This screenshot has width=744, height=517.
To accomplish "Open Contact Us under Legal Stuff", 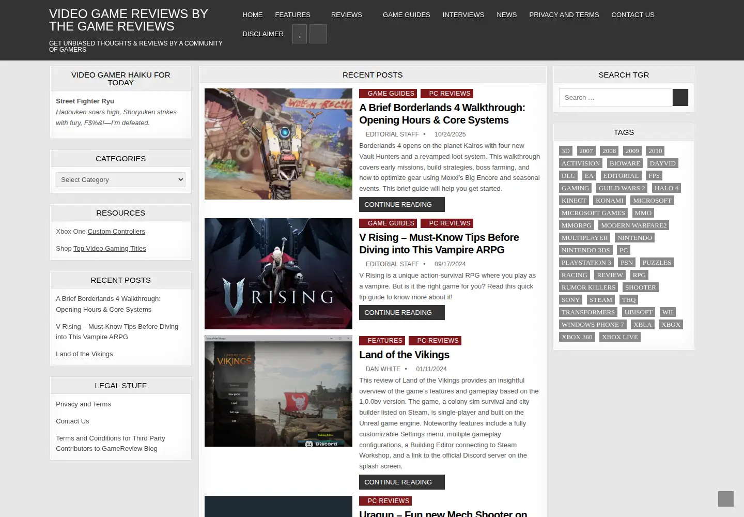I will (72, 421).
